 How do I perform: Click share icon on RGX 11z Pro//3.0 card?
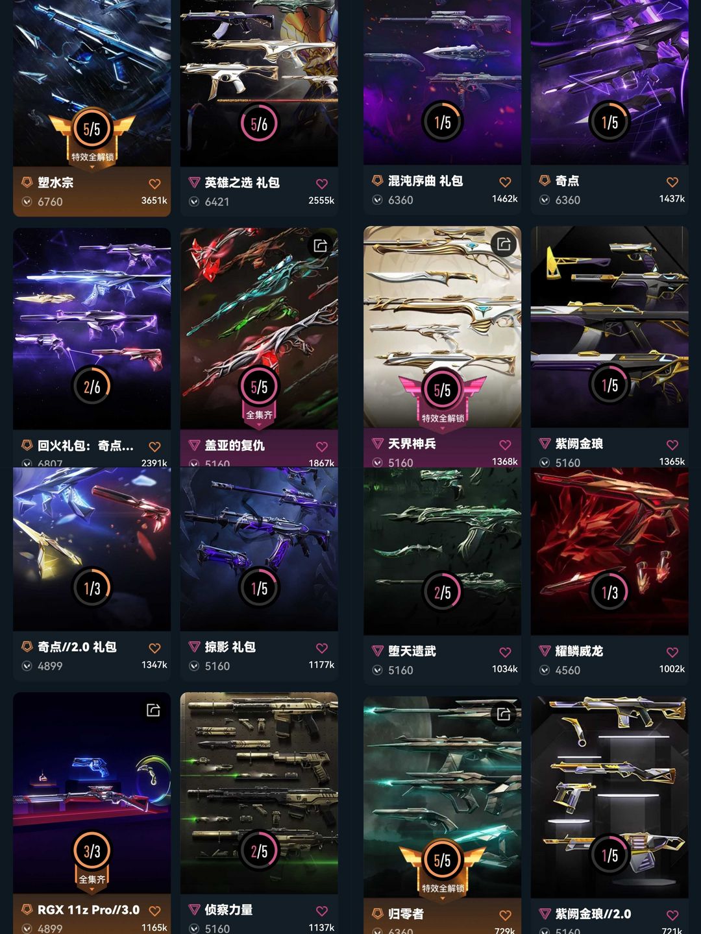153,710
